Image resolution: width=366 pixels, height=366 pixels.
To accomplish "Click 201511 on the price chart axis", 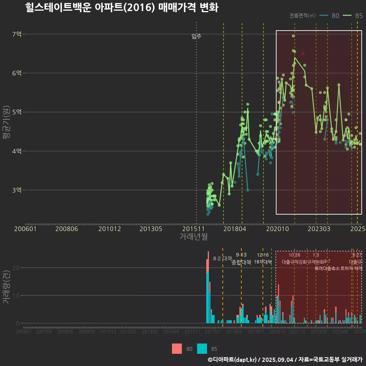I will point(194,228).
